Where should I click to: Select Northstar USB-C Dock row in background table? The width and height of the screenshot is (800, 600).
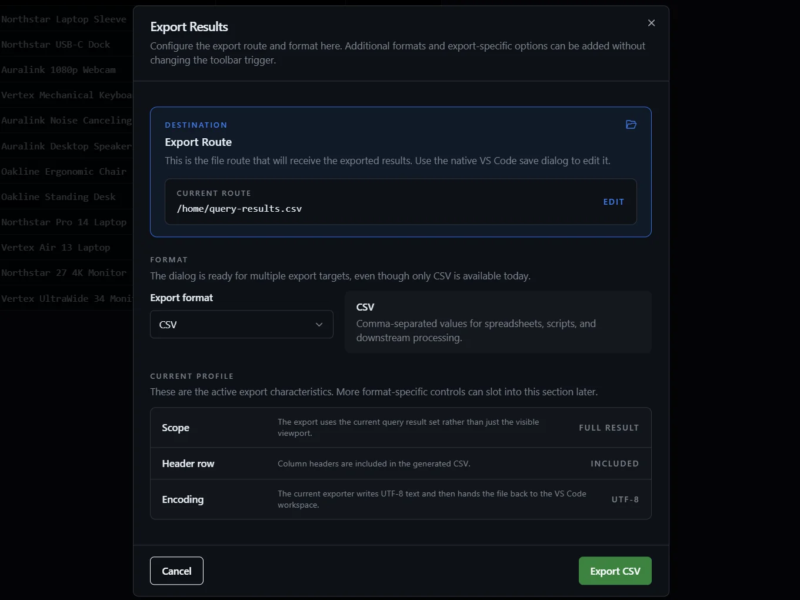click(x=66, y=44)
